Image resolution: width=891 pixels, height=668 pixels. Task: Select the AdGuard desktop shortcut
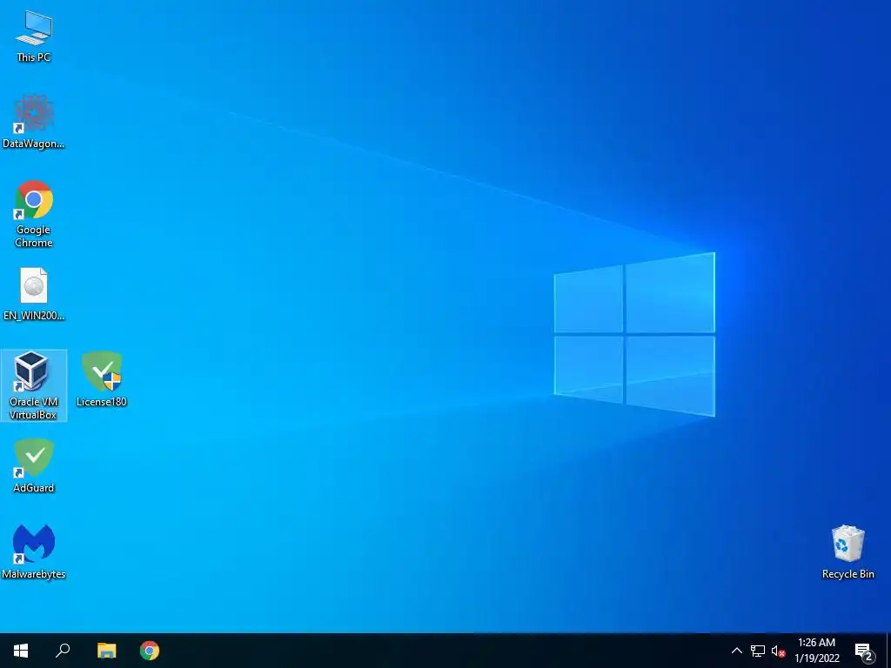[34, 466]
